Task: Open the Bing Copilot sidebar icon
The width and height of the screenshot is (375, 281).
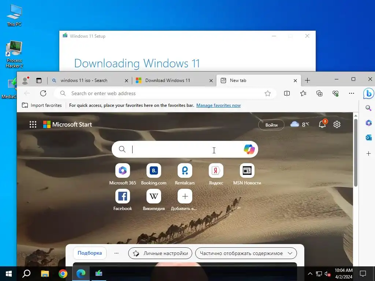Action: click(x=368, y=93)
